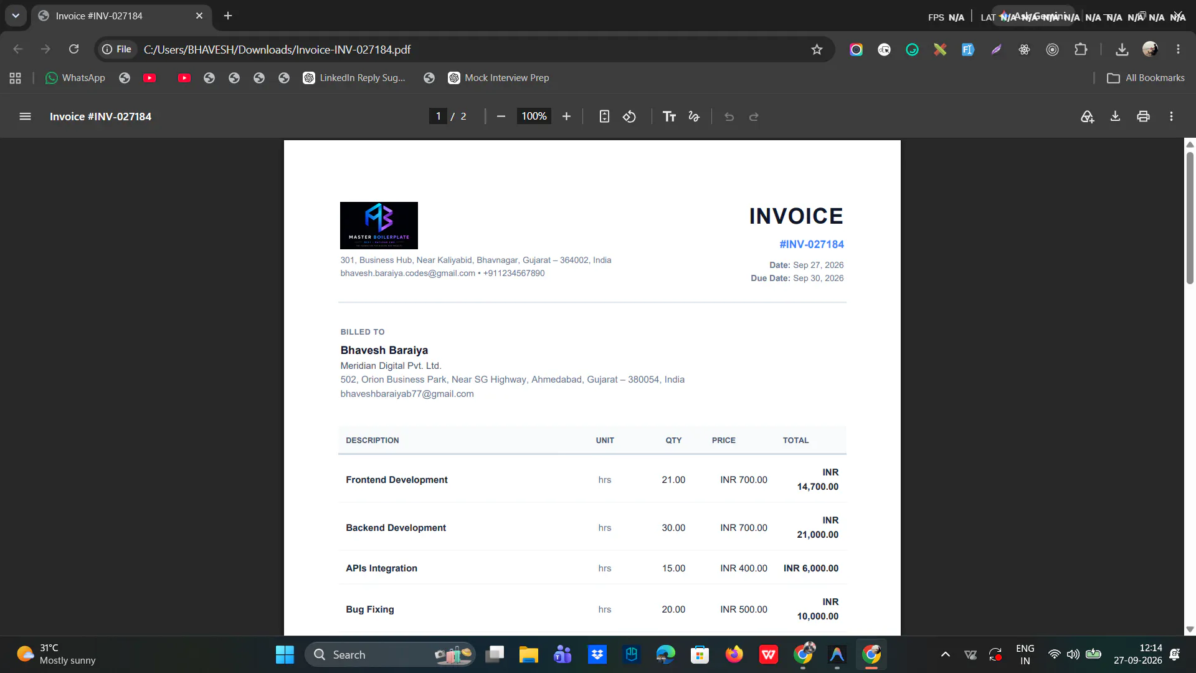The image size is (1196, 673).
Task: Open the Mock Interview Prep bookmark
Action: click(x=498, y=78)
